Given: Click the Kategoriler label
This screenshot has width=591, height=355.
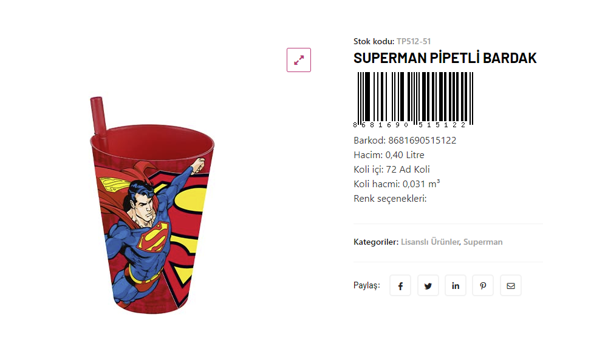Looking at the screenshot, I should (x=376, y=242).
